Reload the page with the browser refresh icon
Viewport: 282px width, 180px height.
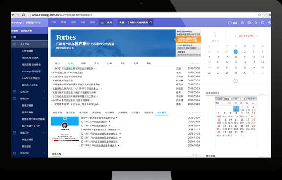click(x=23, y=15)
